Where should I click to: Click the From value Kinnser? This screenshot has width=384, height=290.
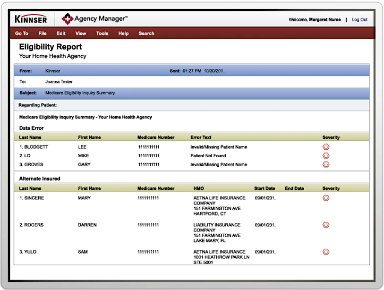coord(52,71)
